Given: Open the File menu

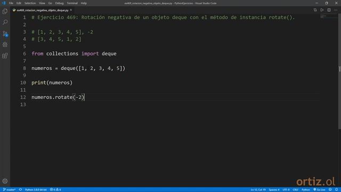Looking at the screenshot, I should coord(11,3).
